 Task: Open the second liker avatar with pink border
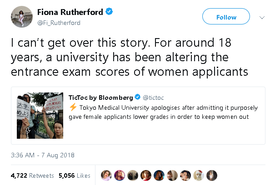120,175
